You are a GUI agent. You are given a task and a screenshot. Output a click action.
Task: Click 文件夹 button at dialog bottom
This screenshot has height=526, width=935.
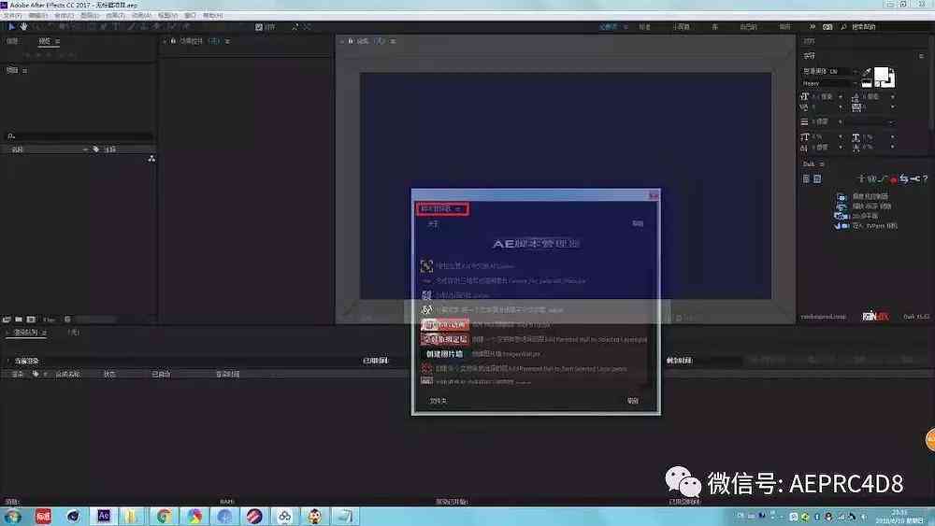click(x=439, y=401)
